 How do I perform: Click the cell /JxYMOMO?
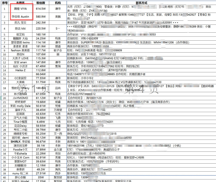20,98
